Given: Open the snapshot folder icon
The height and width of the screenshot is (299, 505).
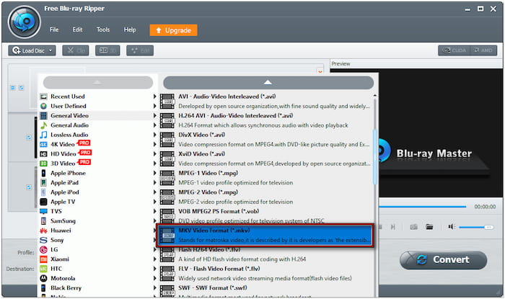Looking at the screenshot, I should pos(429,227).
